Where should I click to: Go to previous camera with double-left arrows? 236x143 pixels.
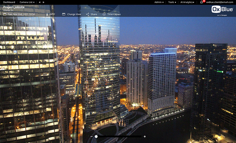40,2
